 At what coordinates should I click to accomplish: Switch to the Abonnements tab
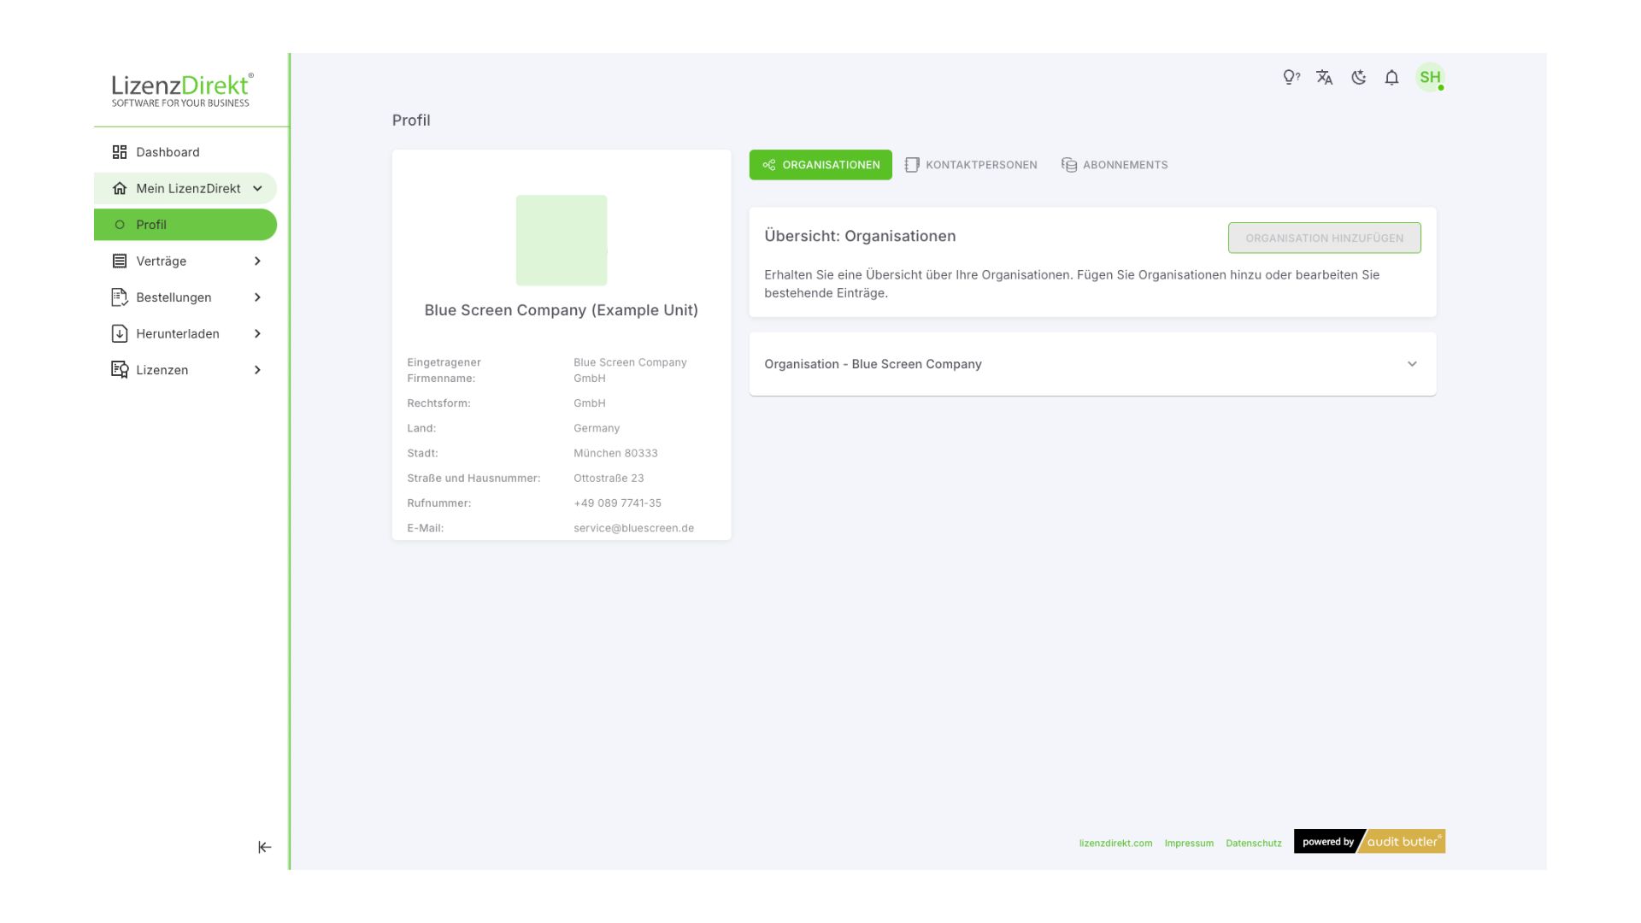tap(1115, 165)
